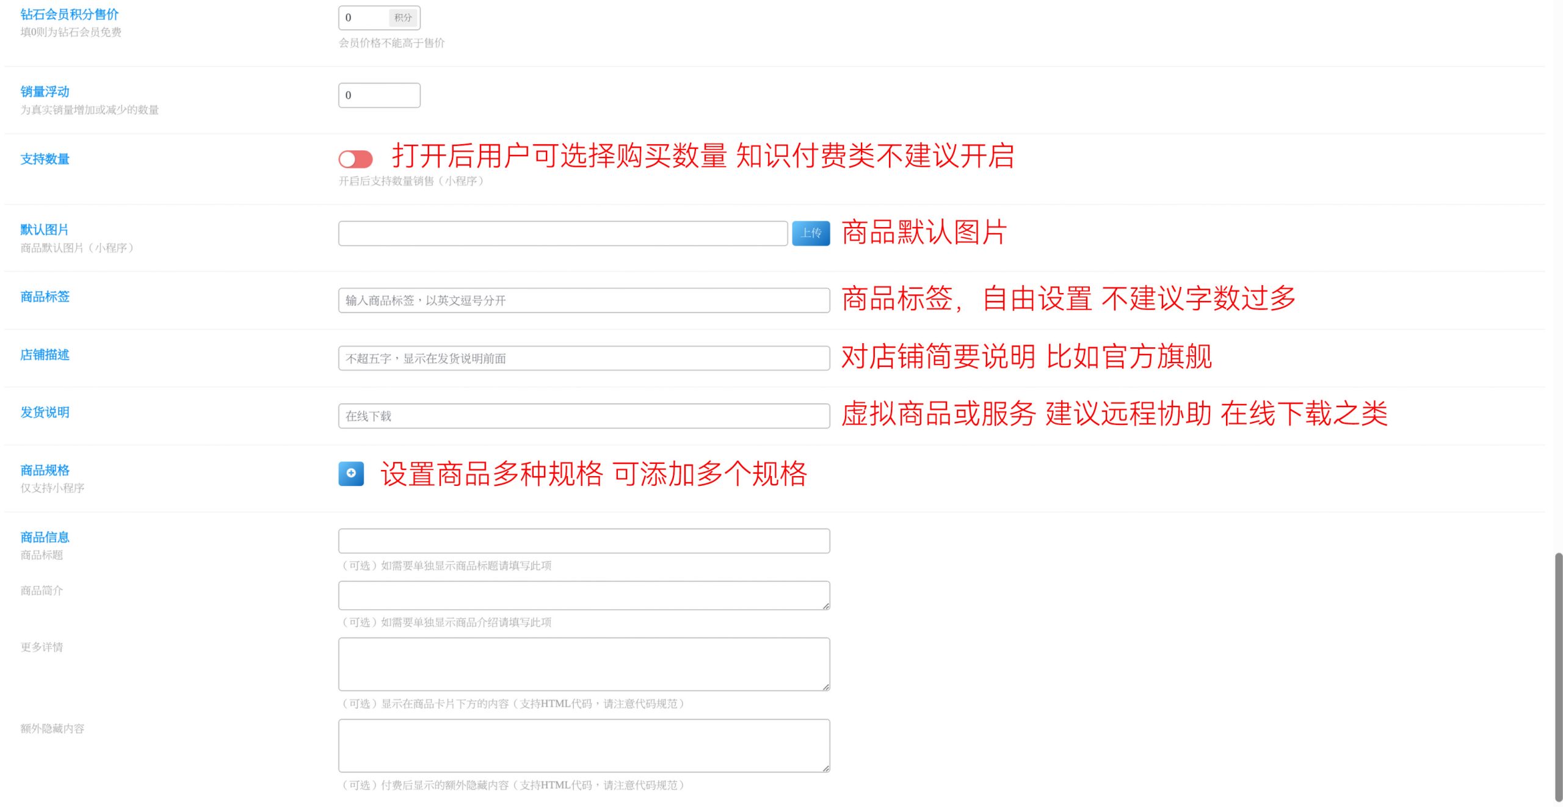Click the 积分 unit addon label

(x=403, y=18)
